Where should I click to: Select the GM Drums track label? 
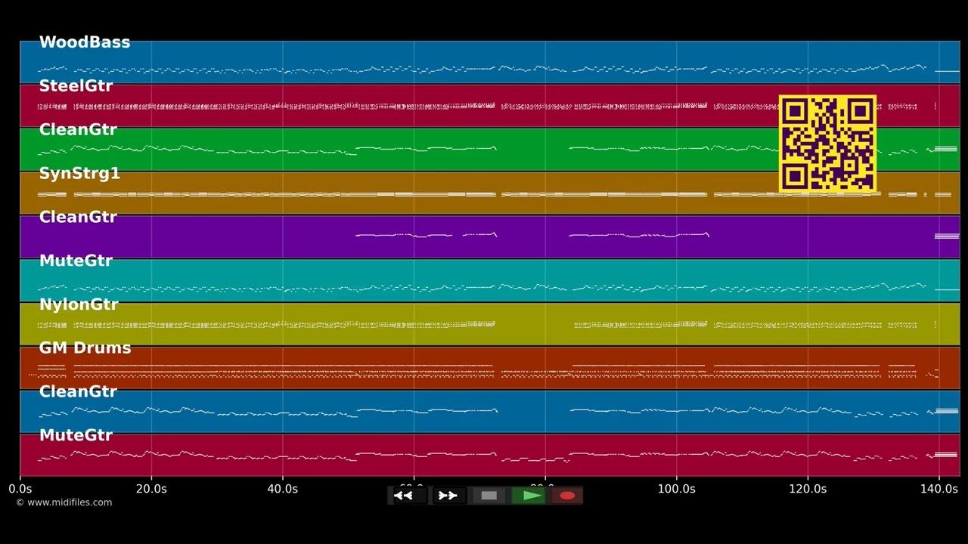point(85,348)
